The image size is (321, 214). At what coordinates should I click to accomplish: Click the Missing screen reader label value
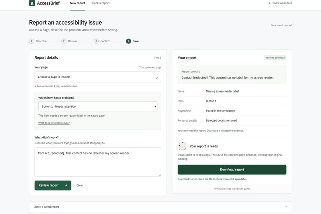click(x=222, y=91)
